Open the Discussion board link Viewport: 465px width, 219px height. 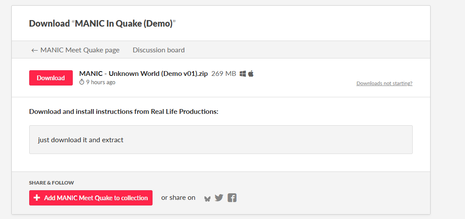(x=159, y=50)
